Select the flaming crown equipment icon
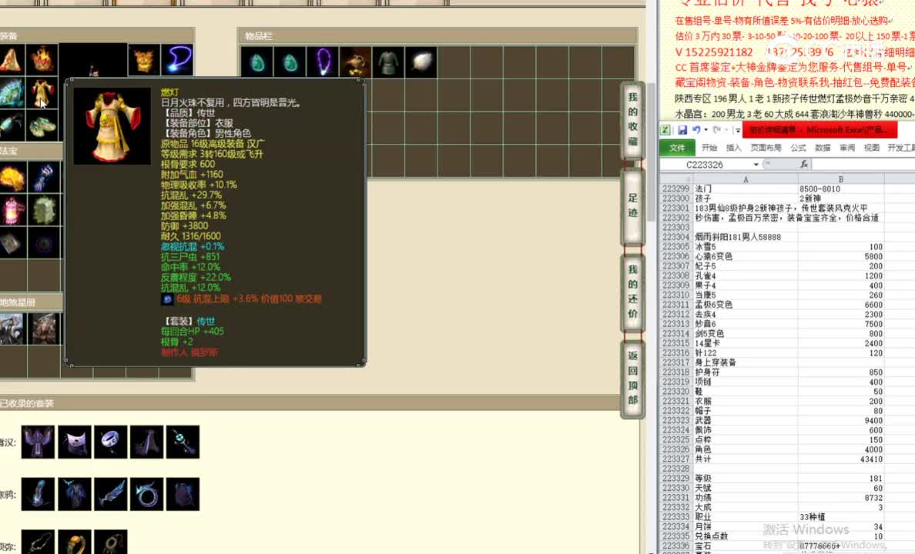The width and height of the screenshot is (915, 554). tap(42, 59)
